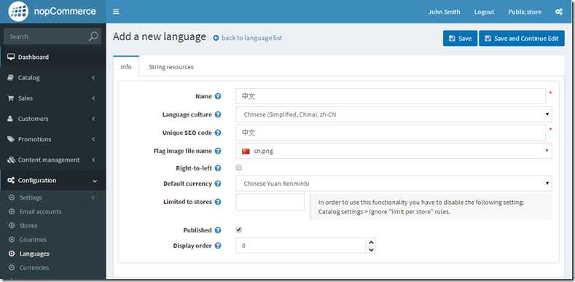The width and height of the screenshot is (575, 282).
Task: Click help icon beside Display order
Action: click(218, 246)
